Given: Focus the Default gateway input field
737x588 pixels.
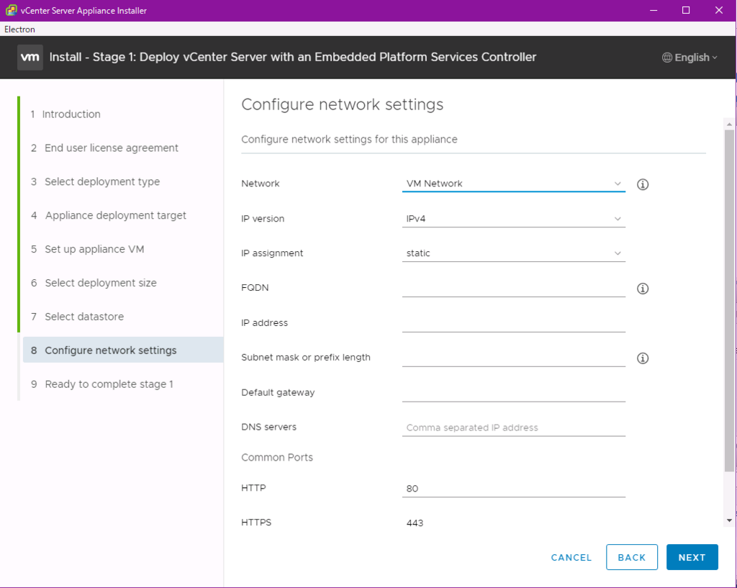Looking at the screenshot, I should [x=513, y=392].
